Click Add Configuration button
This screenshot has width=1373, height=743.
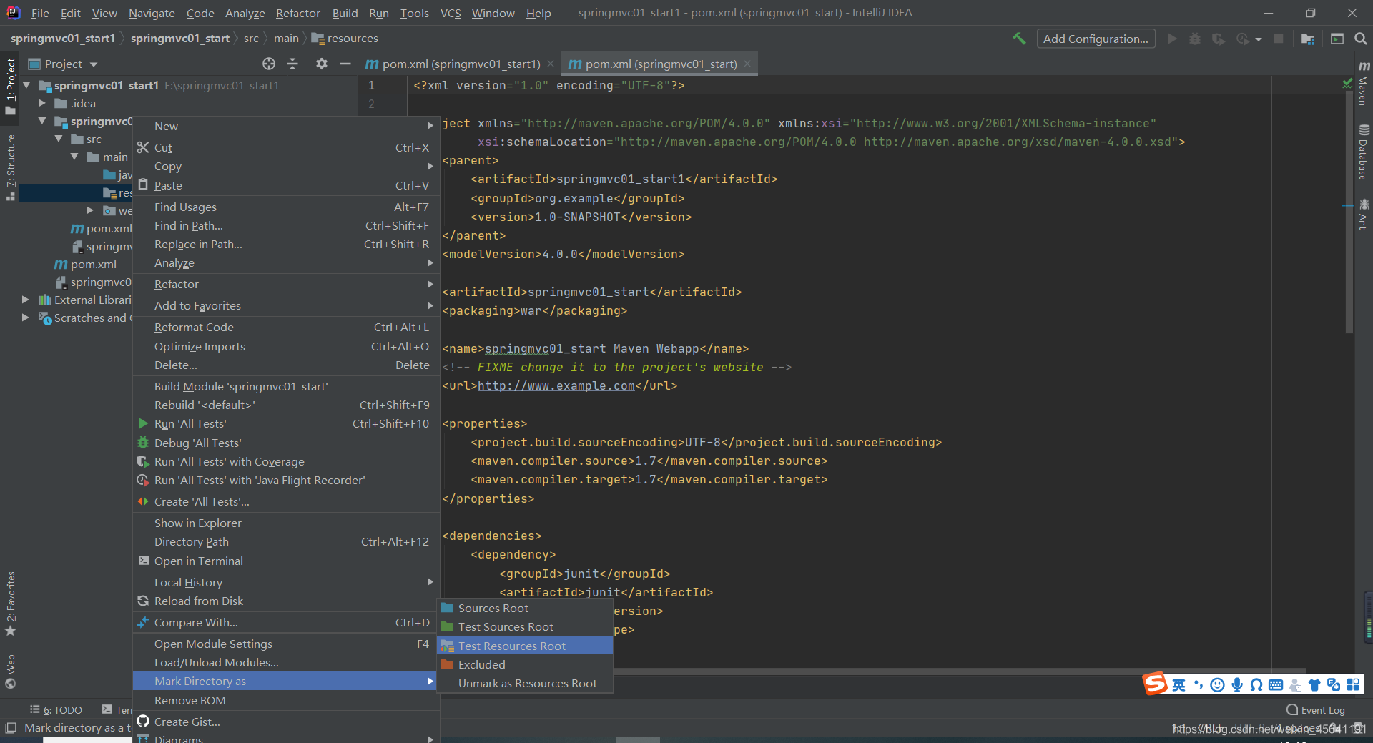point(1096,39)
